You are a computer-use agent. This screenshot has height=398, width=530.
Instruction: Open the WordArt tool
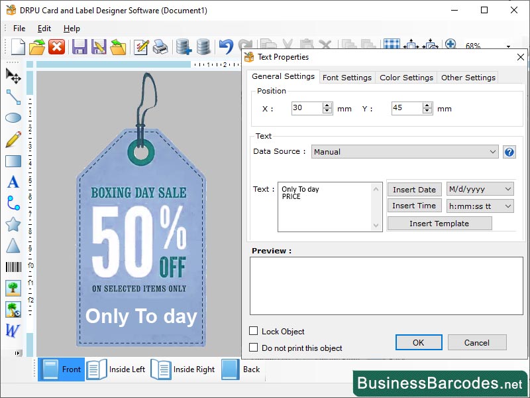pyautogui.click(x=13, y=330)
